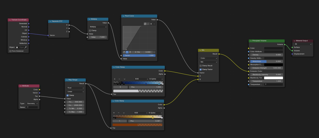Click the delete point X icon in Float Curve
319x138 pixels.
pos(154,52)
